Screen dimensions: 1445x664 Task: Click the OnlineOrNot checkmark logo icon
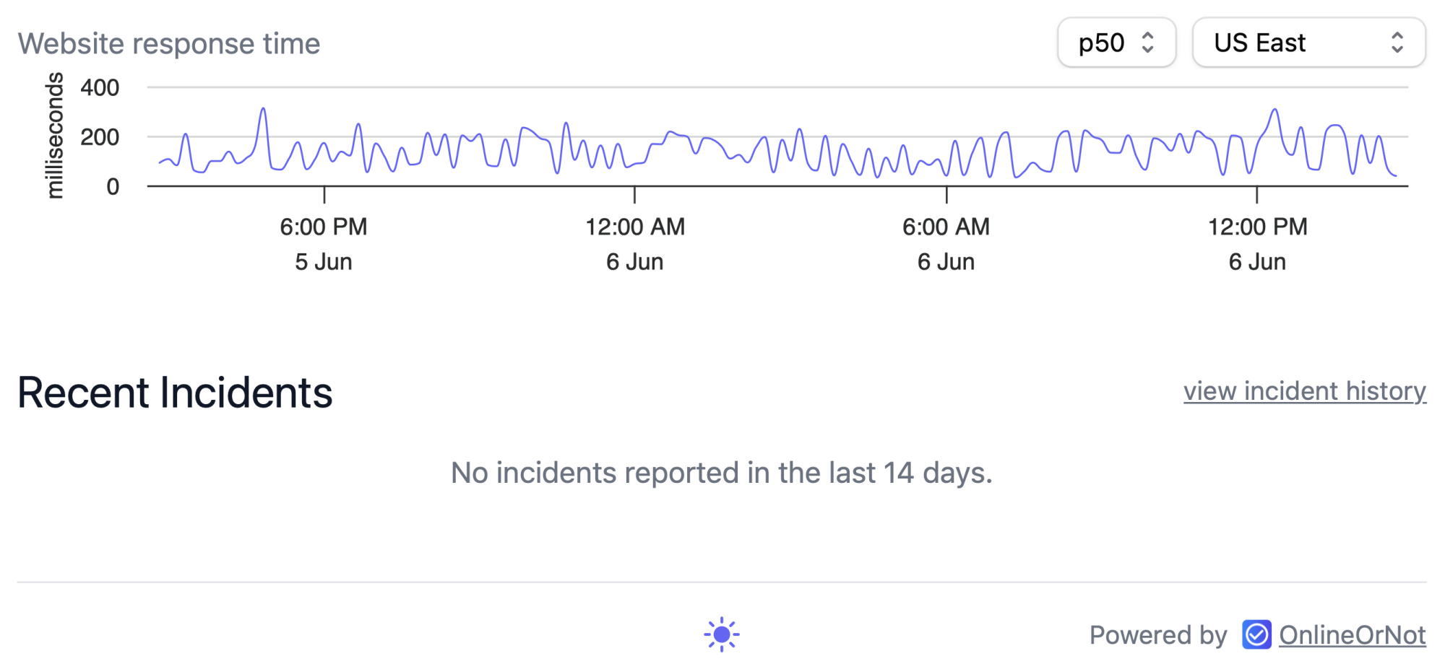[1256, 634]
